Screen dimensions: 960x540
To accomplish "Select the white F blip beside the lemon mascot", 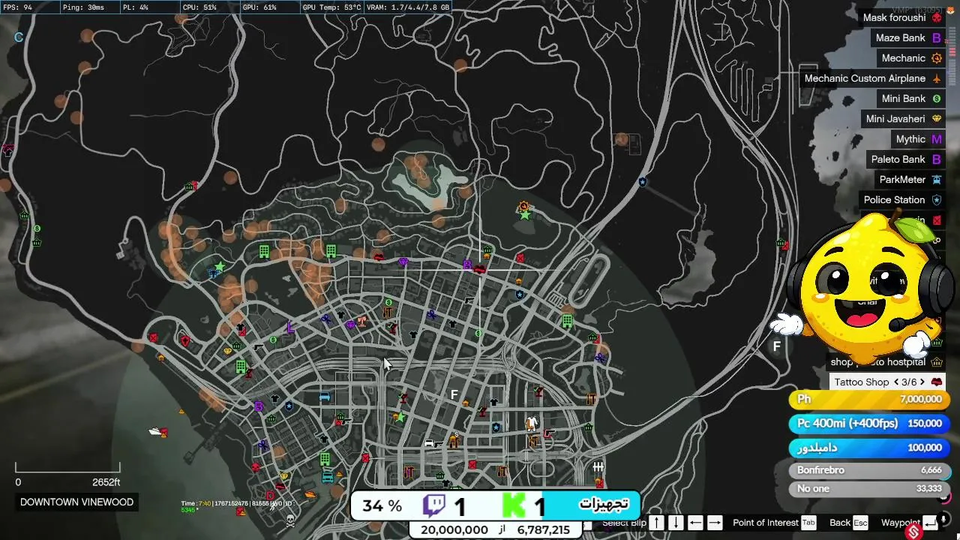I will pyautogui.click(x=777, y=346).
